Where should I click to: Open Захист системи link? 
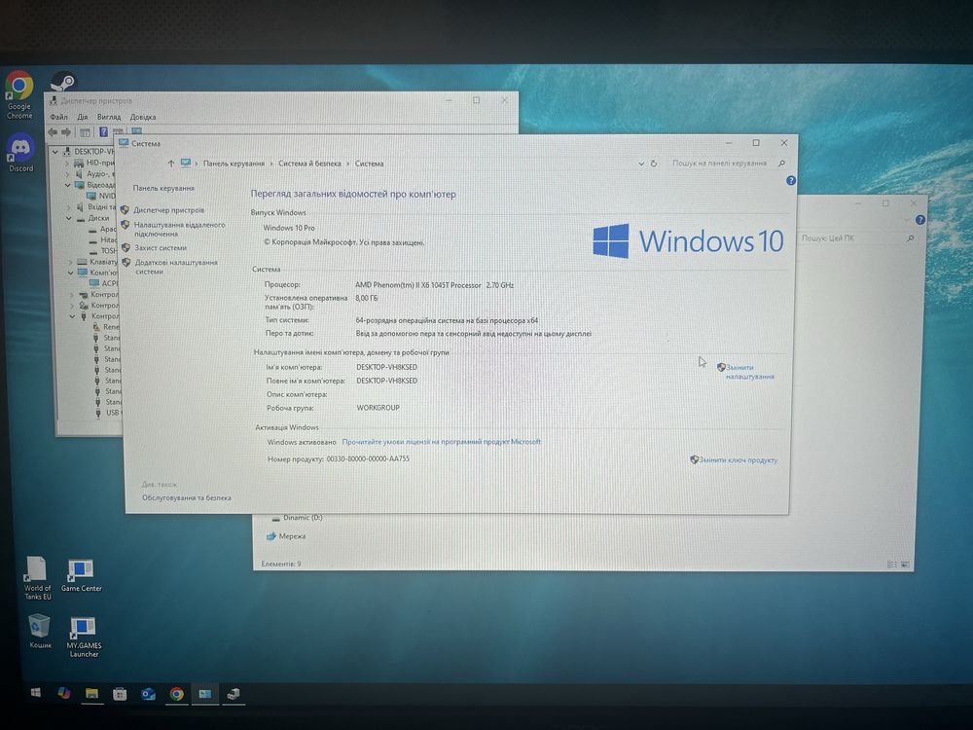161,247
